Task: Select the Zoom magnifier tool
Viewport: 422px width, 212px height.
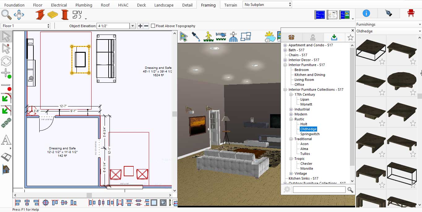Action: [6, 15]
